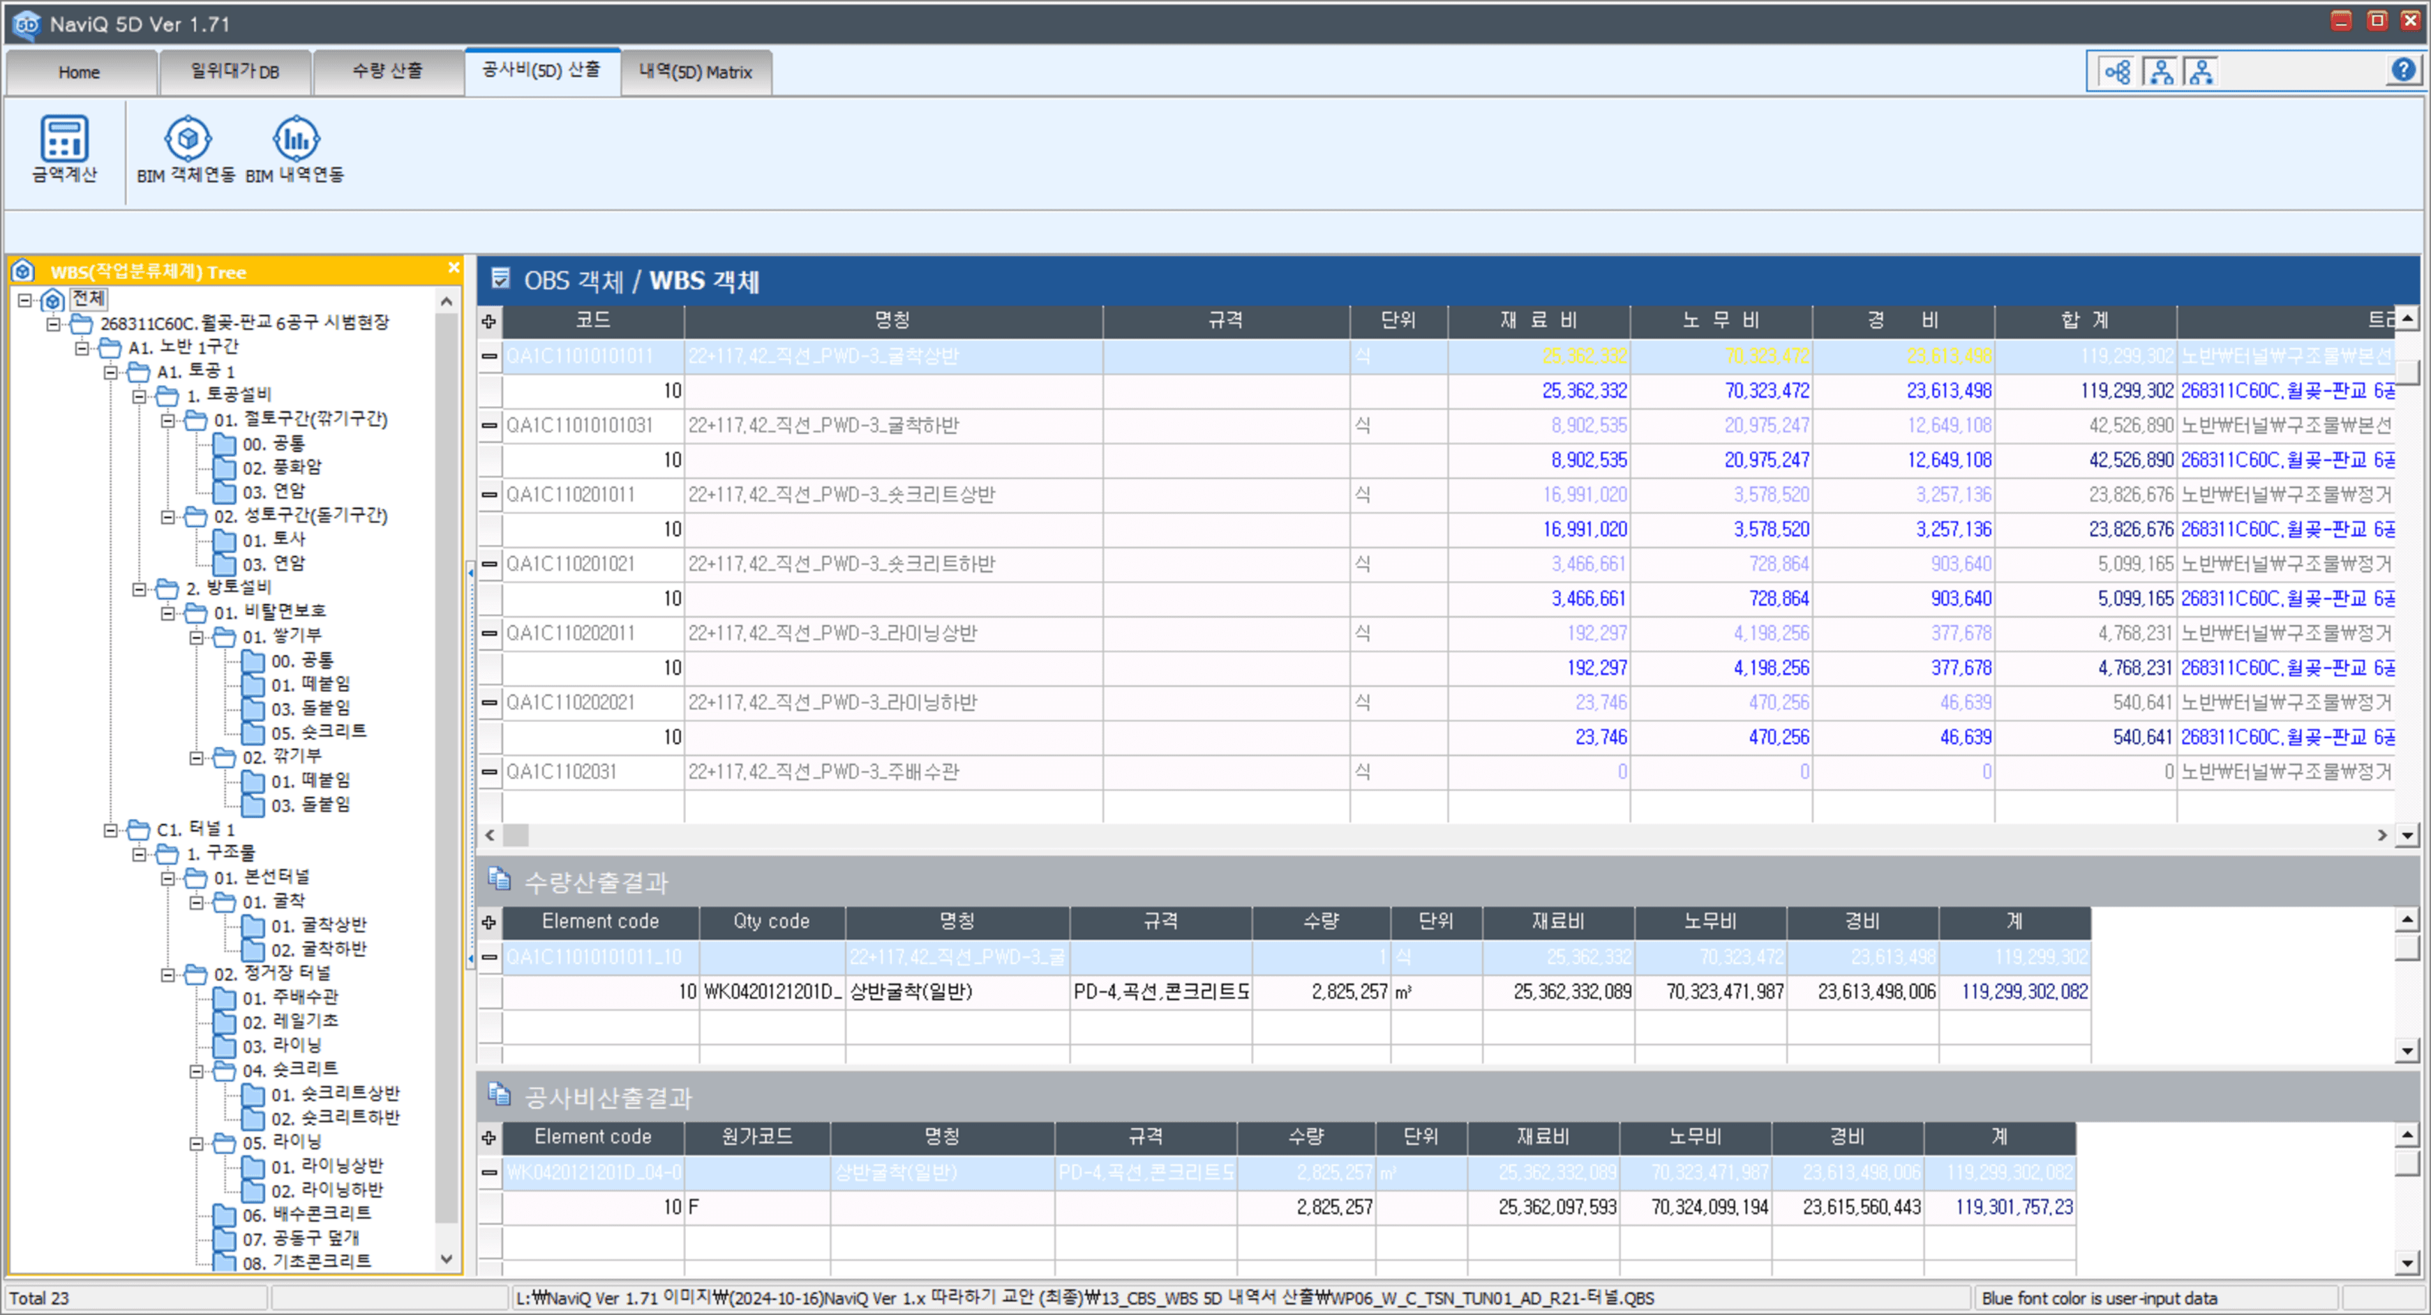Image resolution: width=2431 pixels, height=1315 pixels.
Task: Select tree item 02. 굴착하반
Action: pos(319,949)
